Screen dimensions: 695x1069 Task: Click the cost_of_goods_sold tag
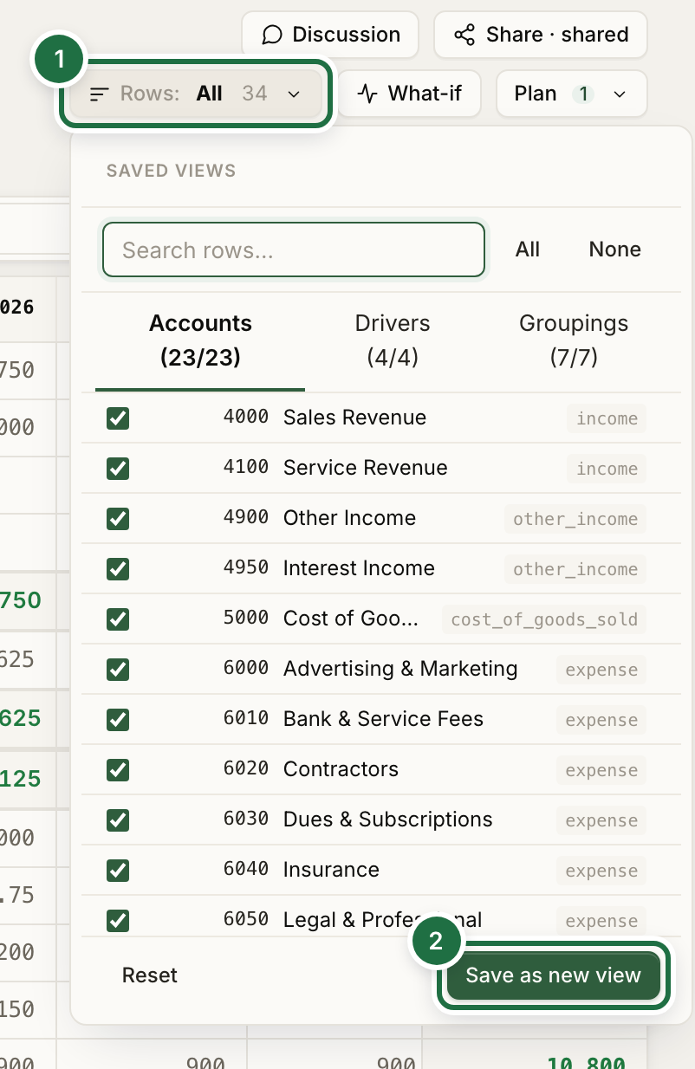click(x=544, y=619)
